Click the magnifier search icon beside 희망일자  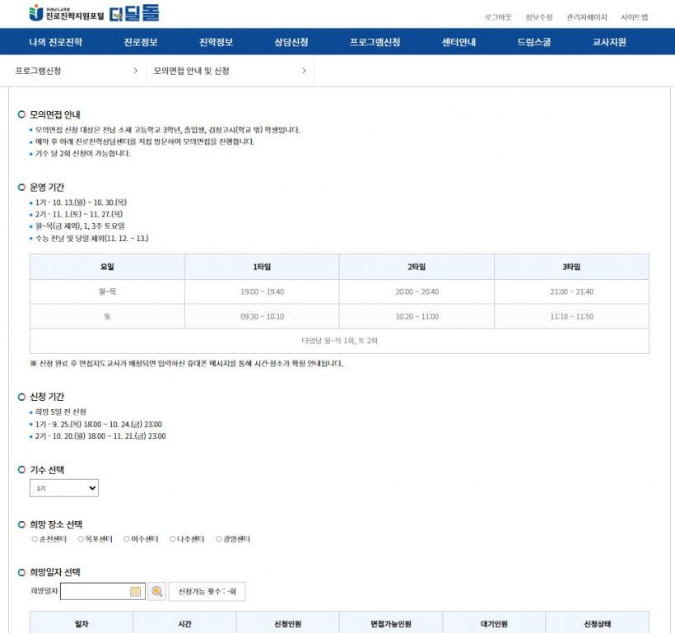[157, 591]
